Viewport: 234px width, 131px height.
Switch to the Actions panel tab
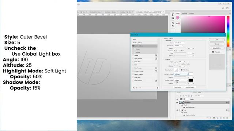(192, 13)
